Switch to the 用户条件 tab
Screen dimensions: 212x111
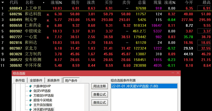[71, 80]
